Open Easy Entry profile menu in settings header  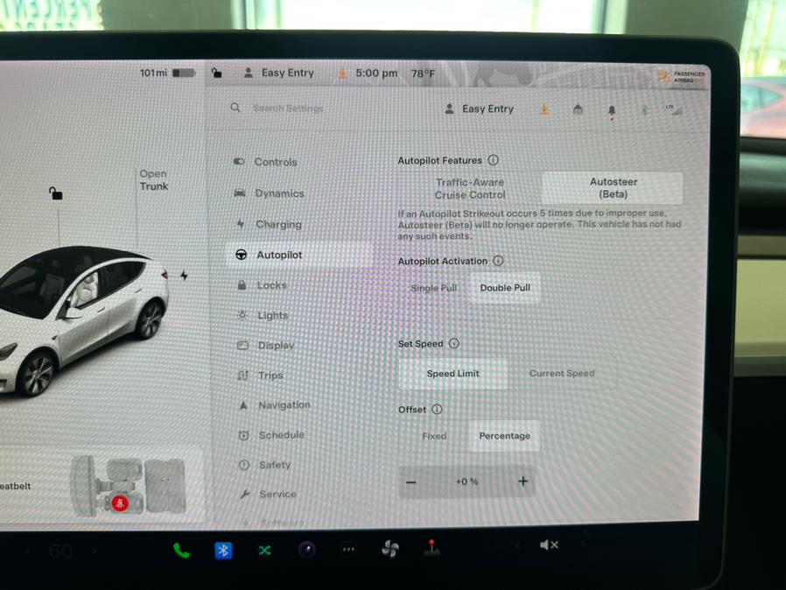[x=480, y=109]
